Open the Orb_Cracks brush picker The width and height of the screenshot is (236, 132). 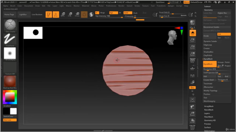[x=10, y=26]
